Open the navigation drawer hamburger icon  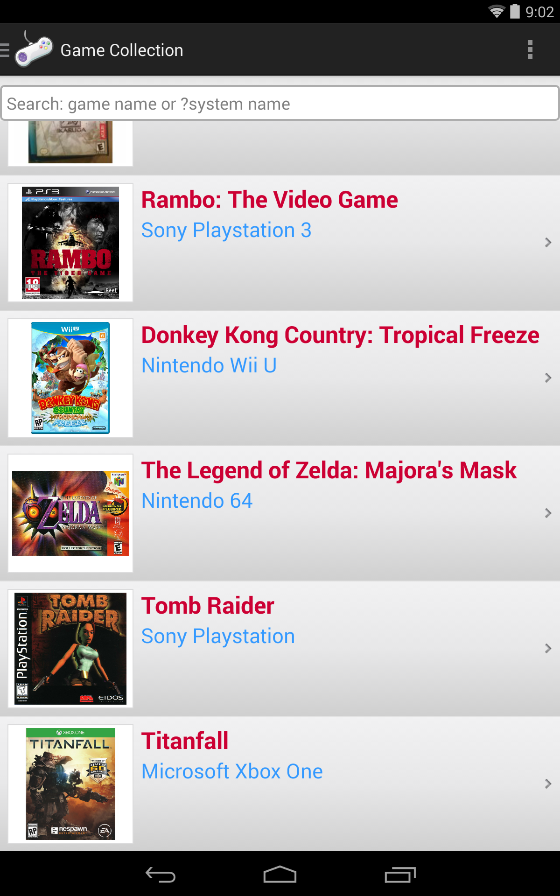[5, 50]
